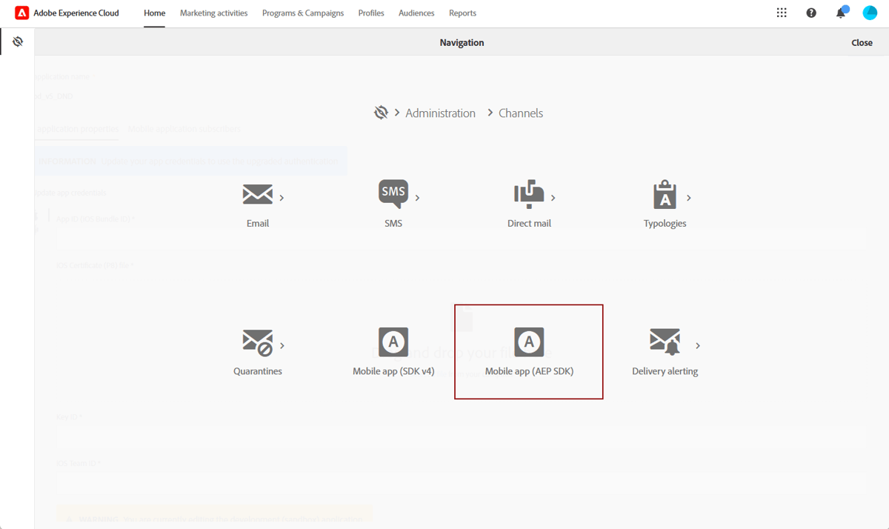Screen dimensions: 889x529
Task: Switch to the Marketing activities tab
Action: (x=213, y=13)
